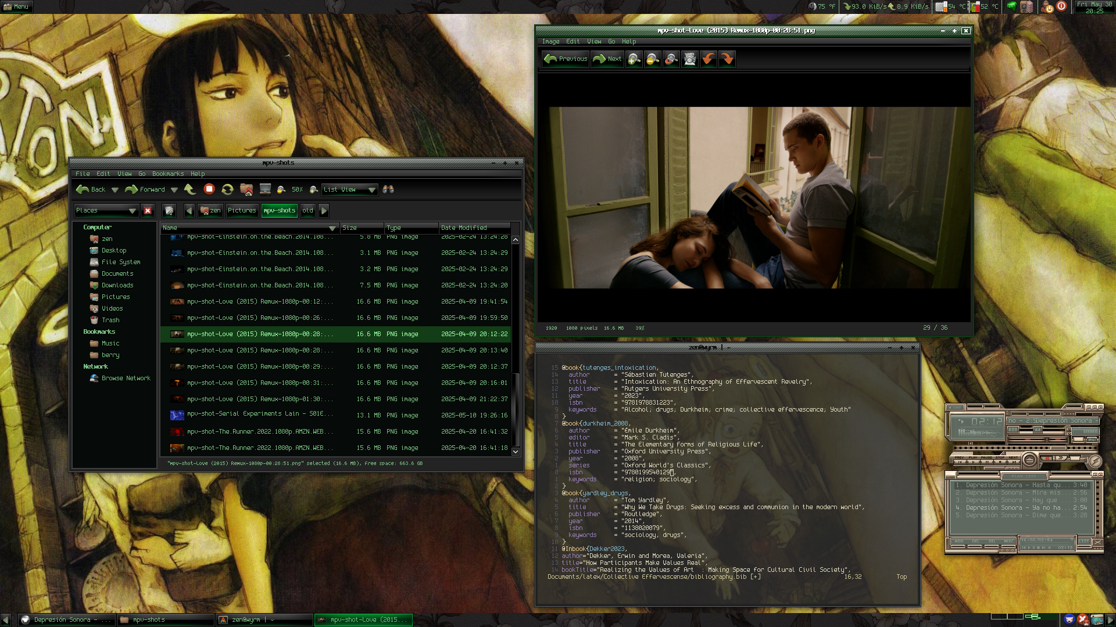Toggle the PL playlist button in player
The width and height of the screenshot is (1116, 627).
[1091, 440]
